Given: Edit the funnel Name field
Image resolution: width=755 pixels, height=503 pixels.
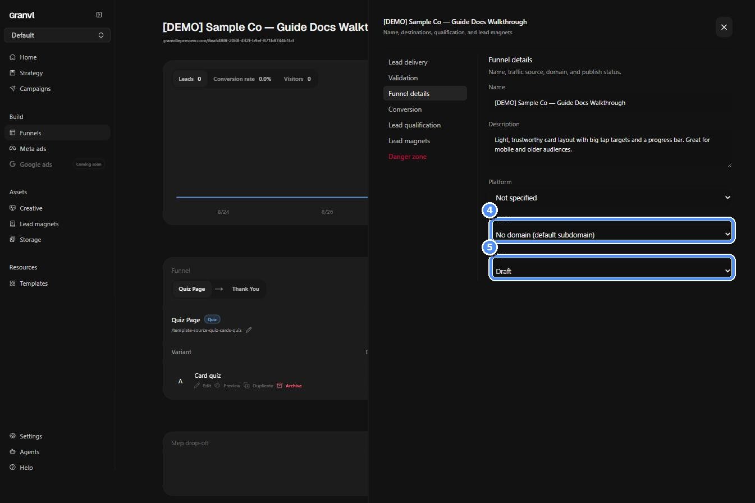Looking at the screenshot, I should (610, 103).
